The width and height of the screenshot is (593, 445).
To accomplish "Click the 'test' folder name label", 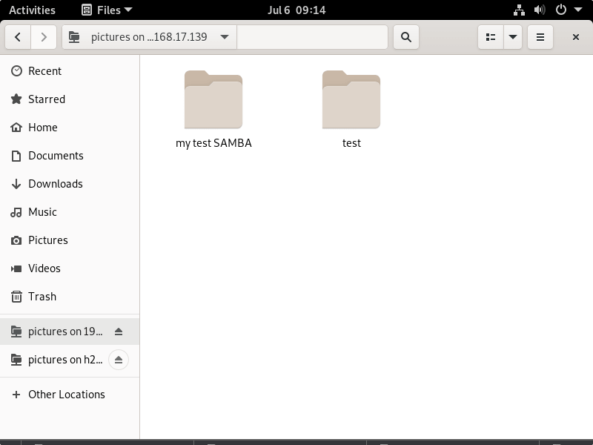I will 351,143.
